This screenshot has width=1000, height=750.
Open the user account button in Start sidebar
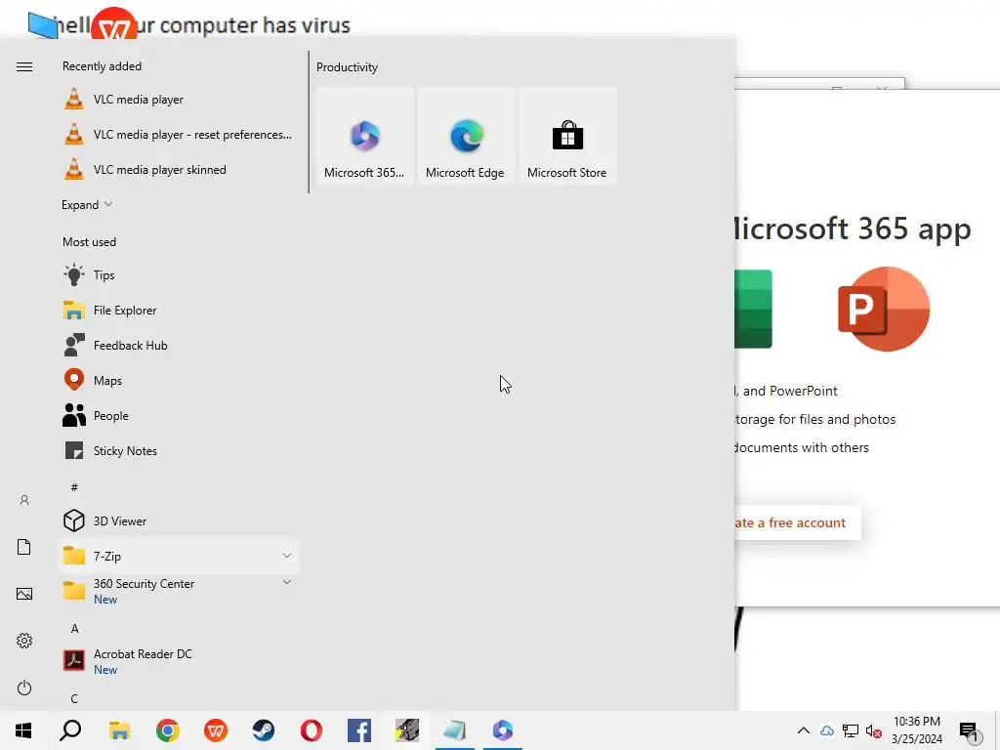coord(24,501)
